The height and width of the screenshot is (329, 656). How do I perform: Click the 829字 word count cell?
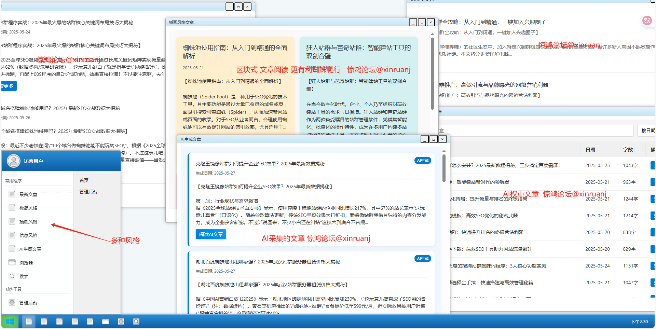629,249
